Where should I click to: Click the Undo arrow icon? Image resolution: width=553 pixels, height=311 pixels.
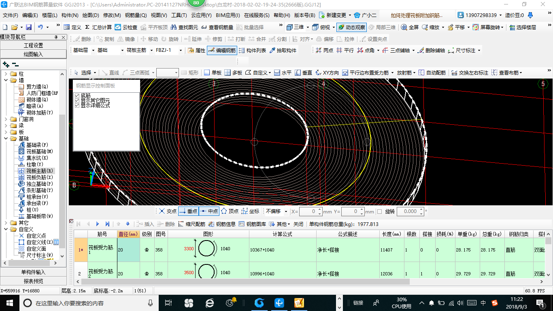click(x=40, y=27)
